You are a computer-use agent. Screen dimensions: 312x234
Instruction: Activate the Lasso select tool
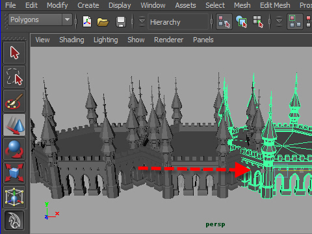click(14, 77)
